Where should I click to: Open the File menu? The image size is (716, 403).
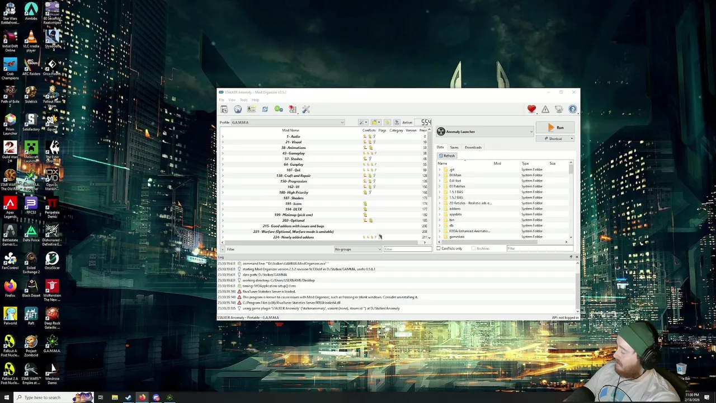(x=222, y=100)
